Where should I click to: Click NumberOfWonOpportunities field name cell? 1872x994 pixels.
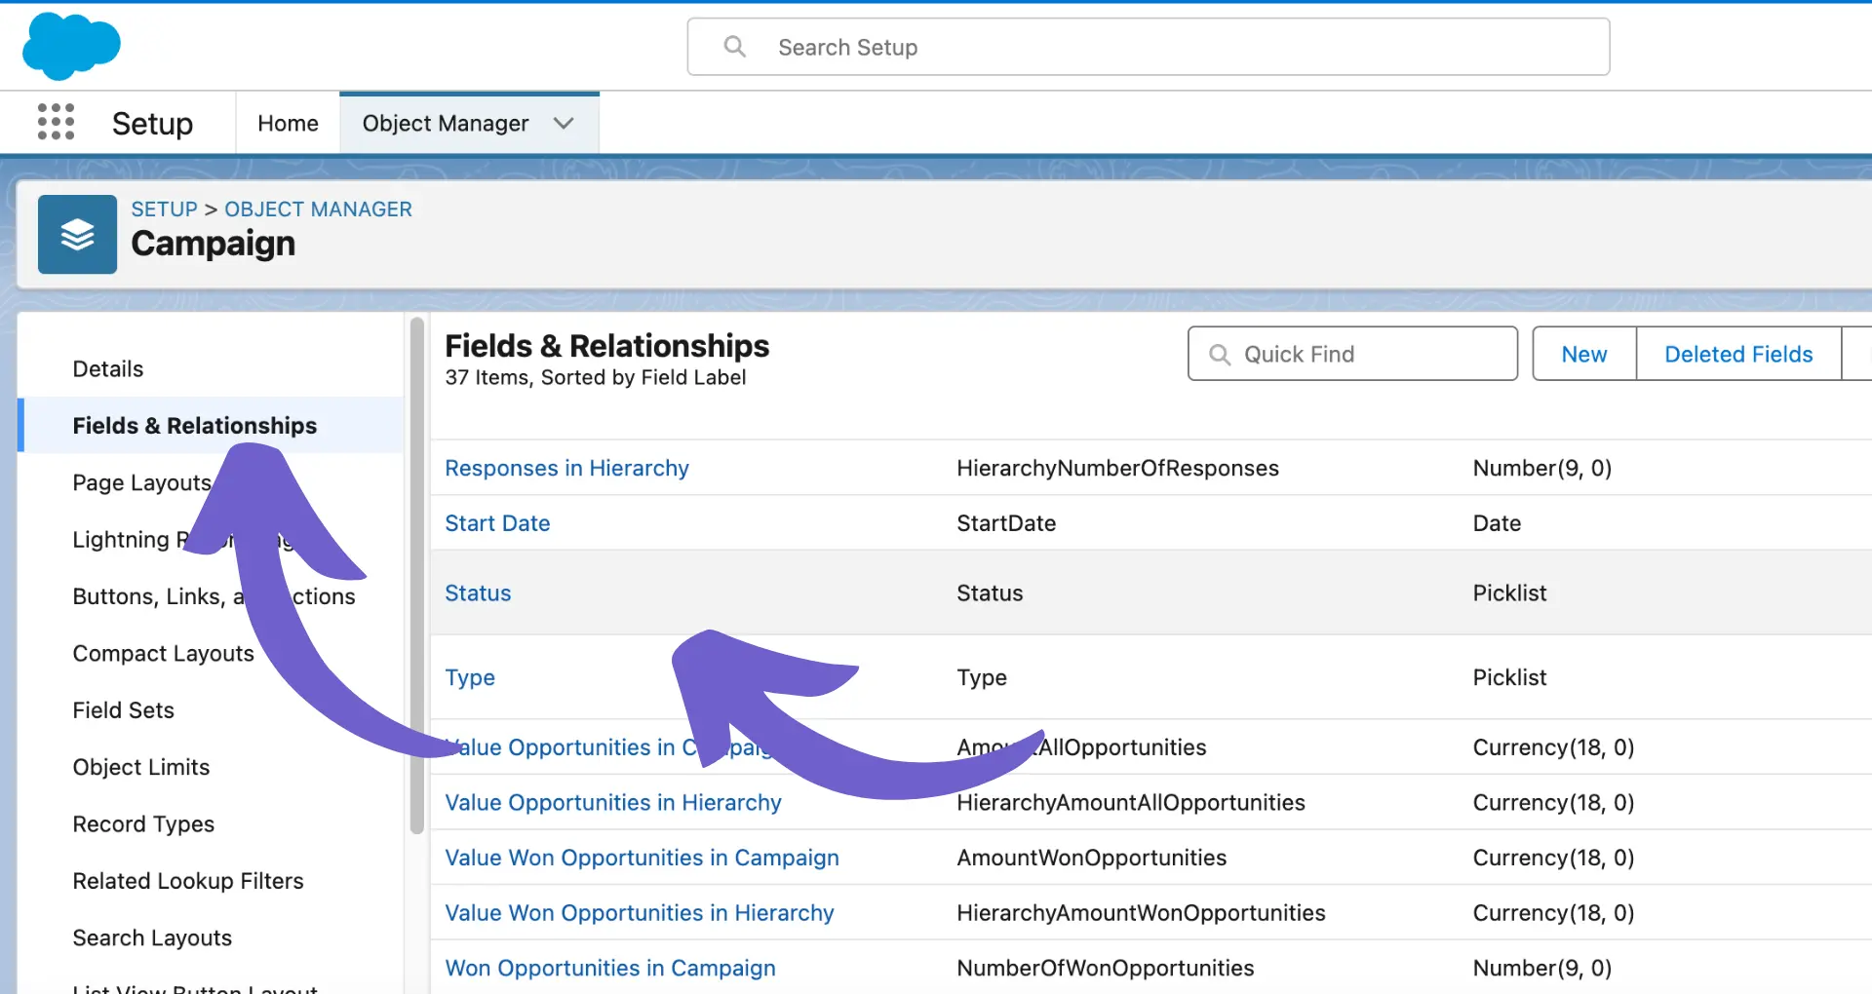(1106, 968)
